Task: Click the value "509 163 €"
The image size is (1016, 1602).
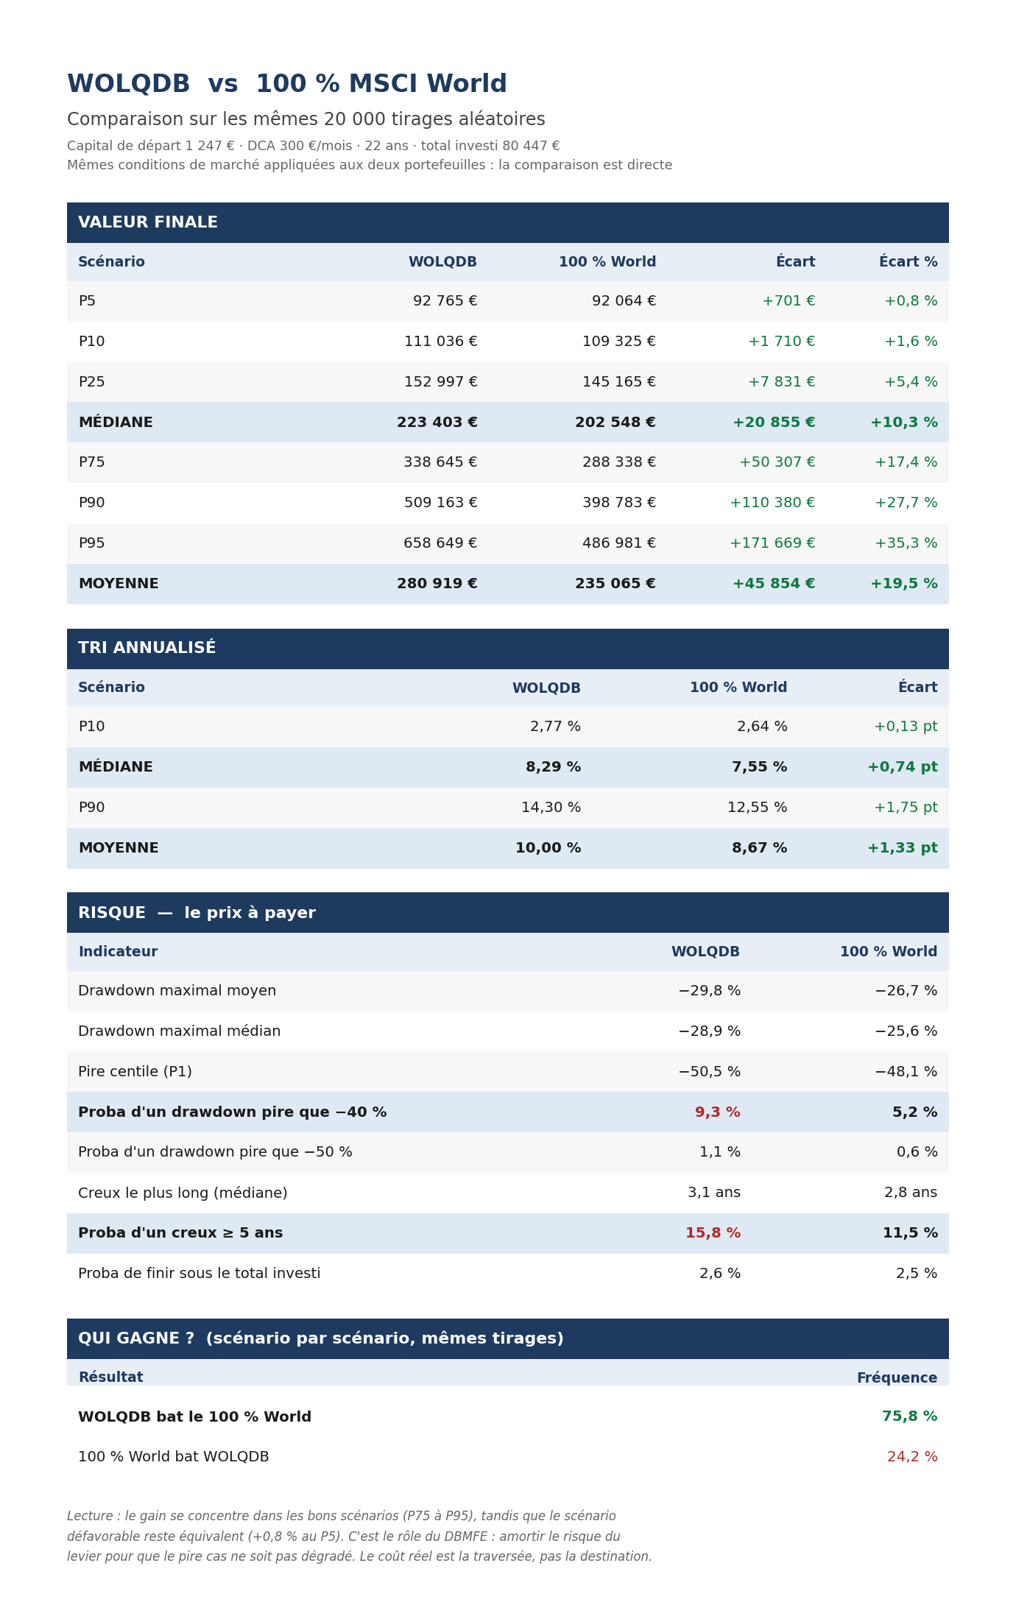Action: [x=441, y=503]
